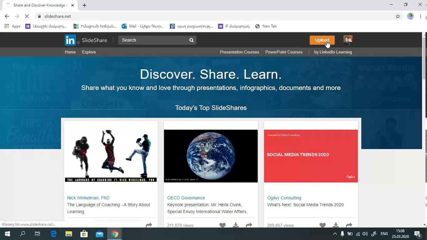
Task: Switch to Chrome in the taskbar
Action: [x=115, y=234]
